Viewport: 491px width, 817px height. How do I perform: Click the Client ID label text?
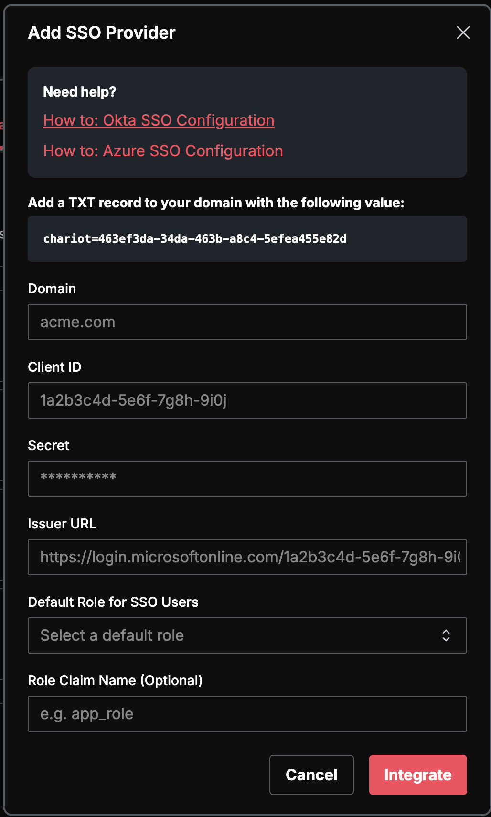(x=54, y=367)
